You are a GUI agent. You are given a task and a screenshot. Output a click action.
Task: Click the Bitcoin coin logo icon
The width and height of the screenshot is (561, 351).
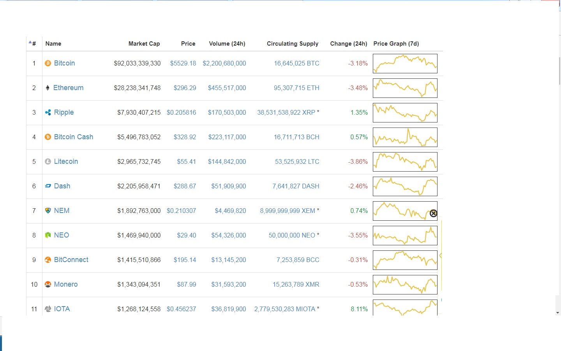48,63
